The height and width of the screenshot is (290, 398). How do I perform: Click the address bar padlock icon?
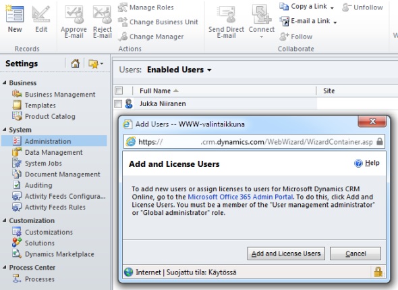click(380, 141)
